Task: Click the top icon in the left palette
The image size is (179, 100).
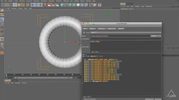Action: tap(2, 10)
